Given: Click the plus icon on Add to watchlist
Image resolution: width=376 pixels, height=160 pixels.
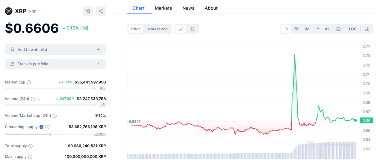Looking at the screenshot, I should [98, 49].
